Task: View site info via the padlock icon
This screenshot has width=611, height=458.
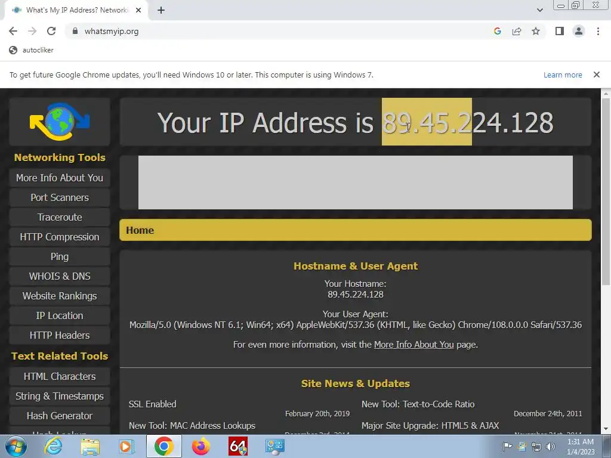Action: coord(75,31)
